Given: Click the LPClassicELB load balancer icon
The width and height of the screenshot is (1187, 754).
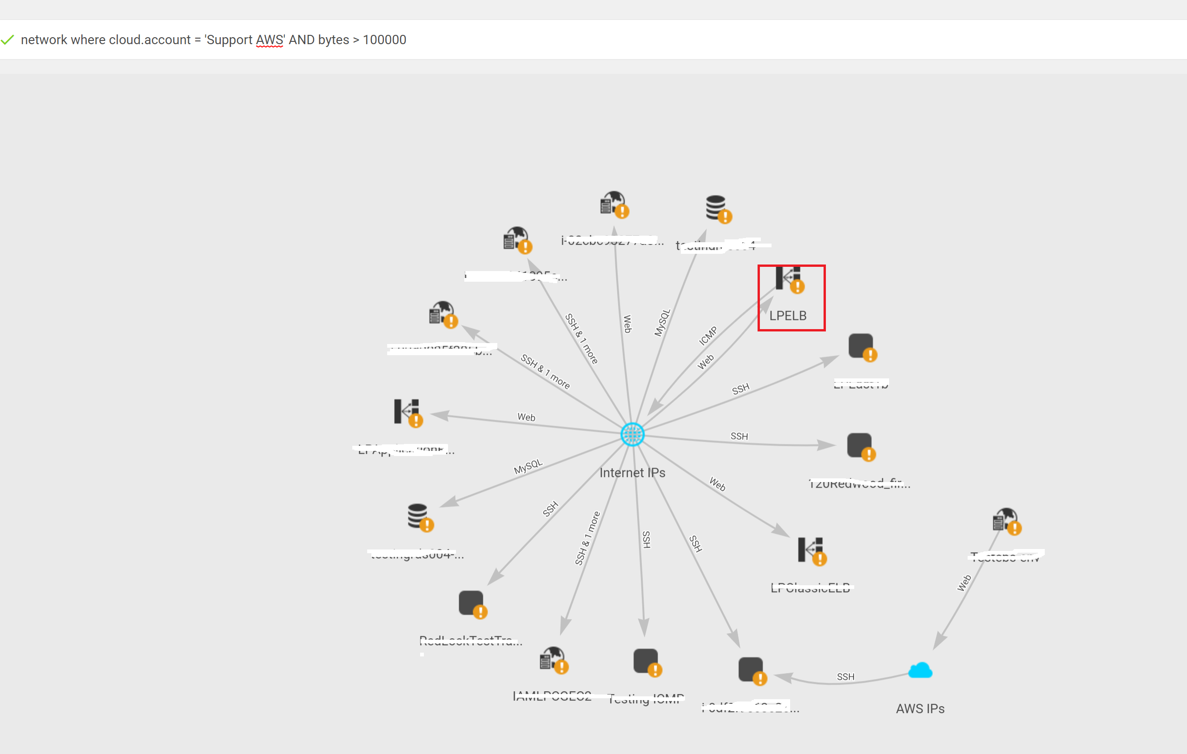Looking at the screenshot, I should click(x=811, y=551).
